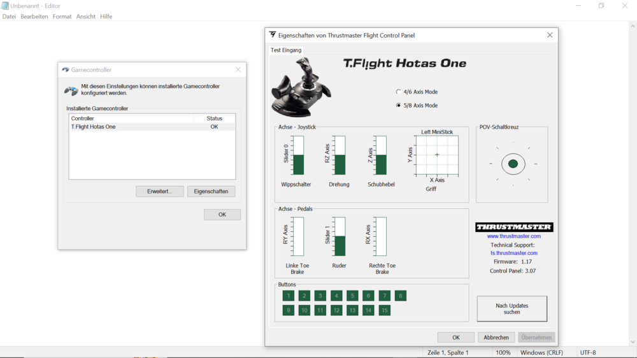Click the Left MiniStick XY grid
The image size is (637, 358).
click(437, 155)
